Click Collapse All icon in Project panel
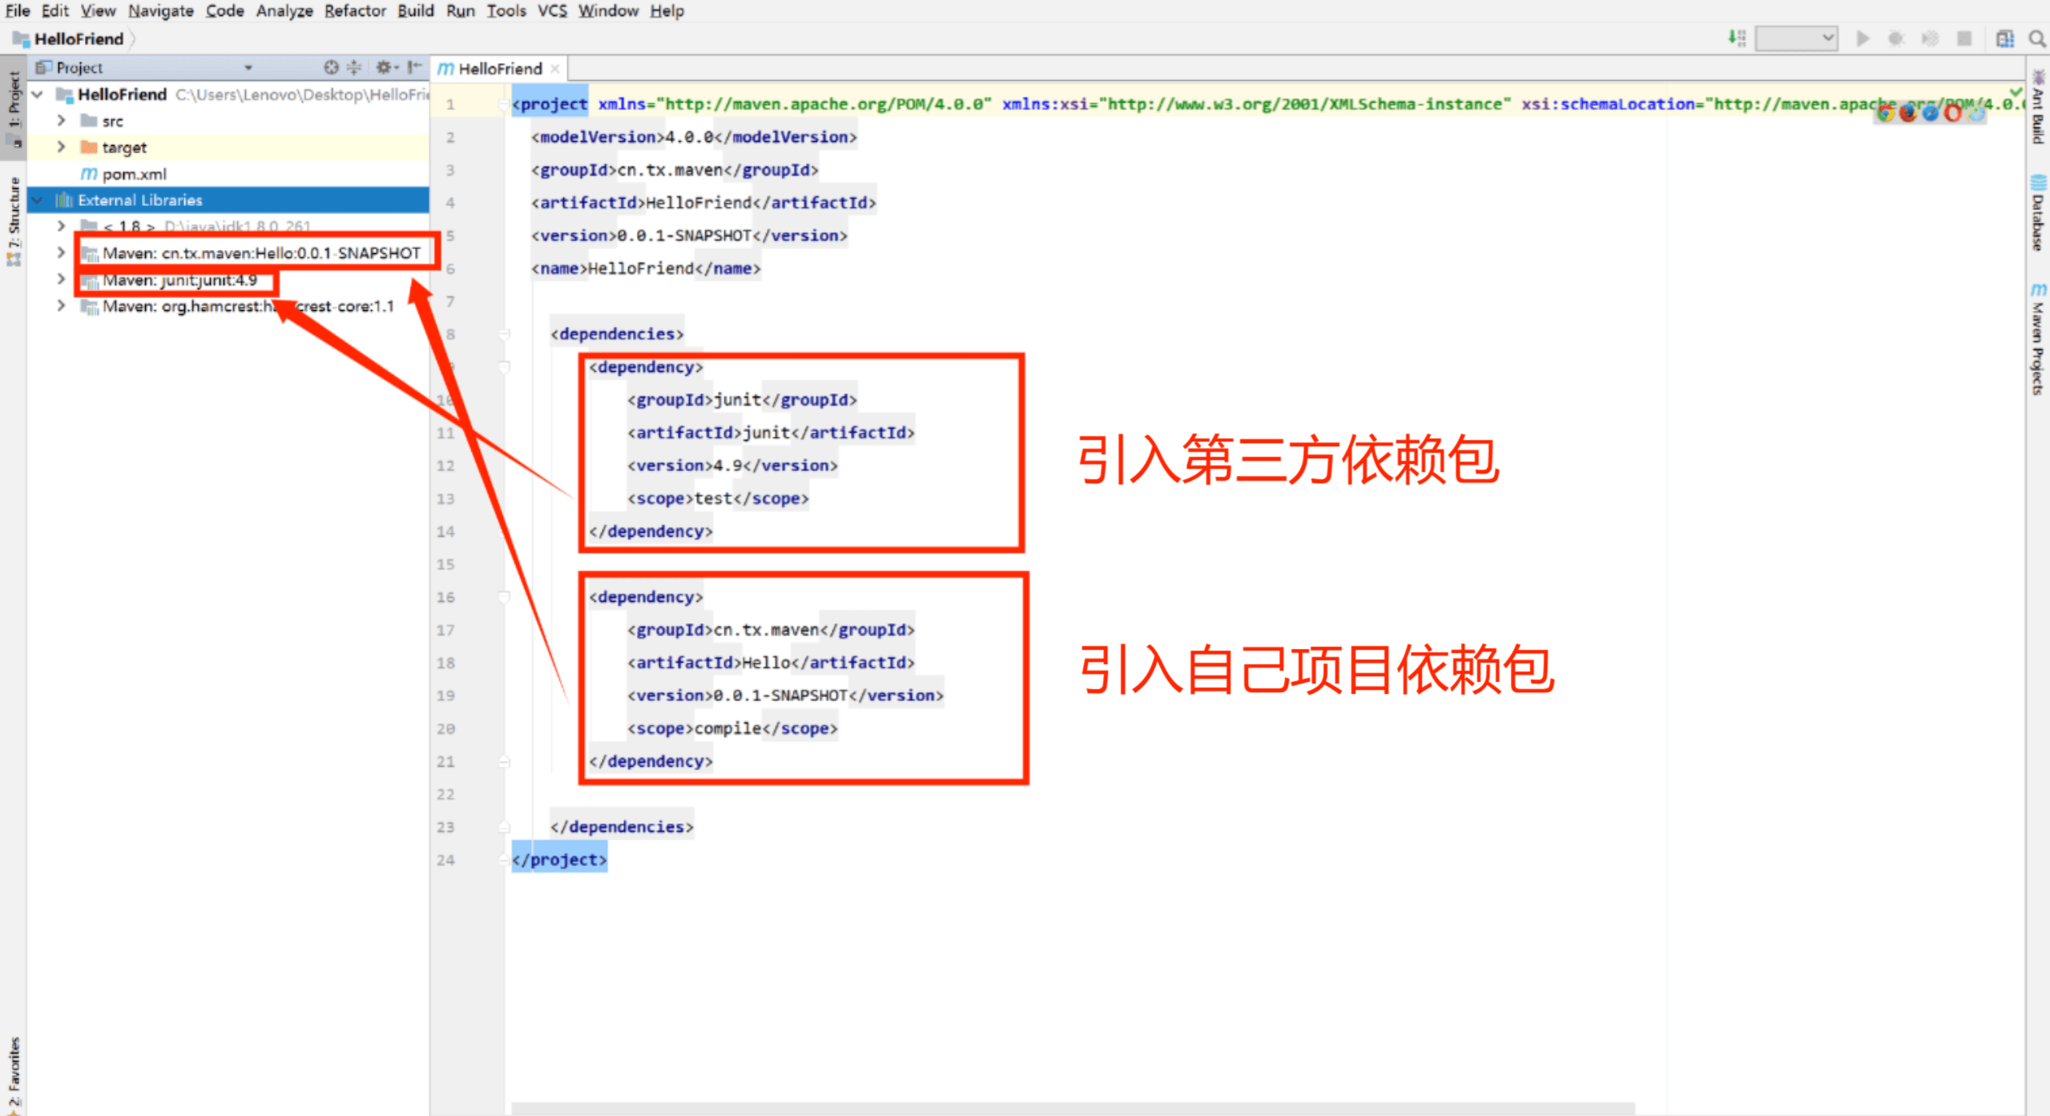This screenshot has height=1116, width=2050. (353, 67)
